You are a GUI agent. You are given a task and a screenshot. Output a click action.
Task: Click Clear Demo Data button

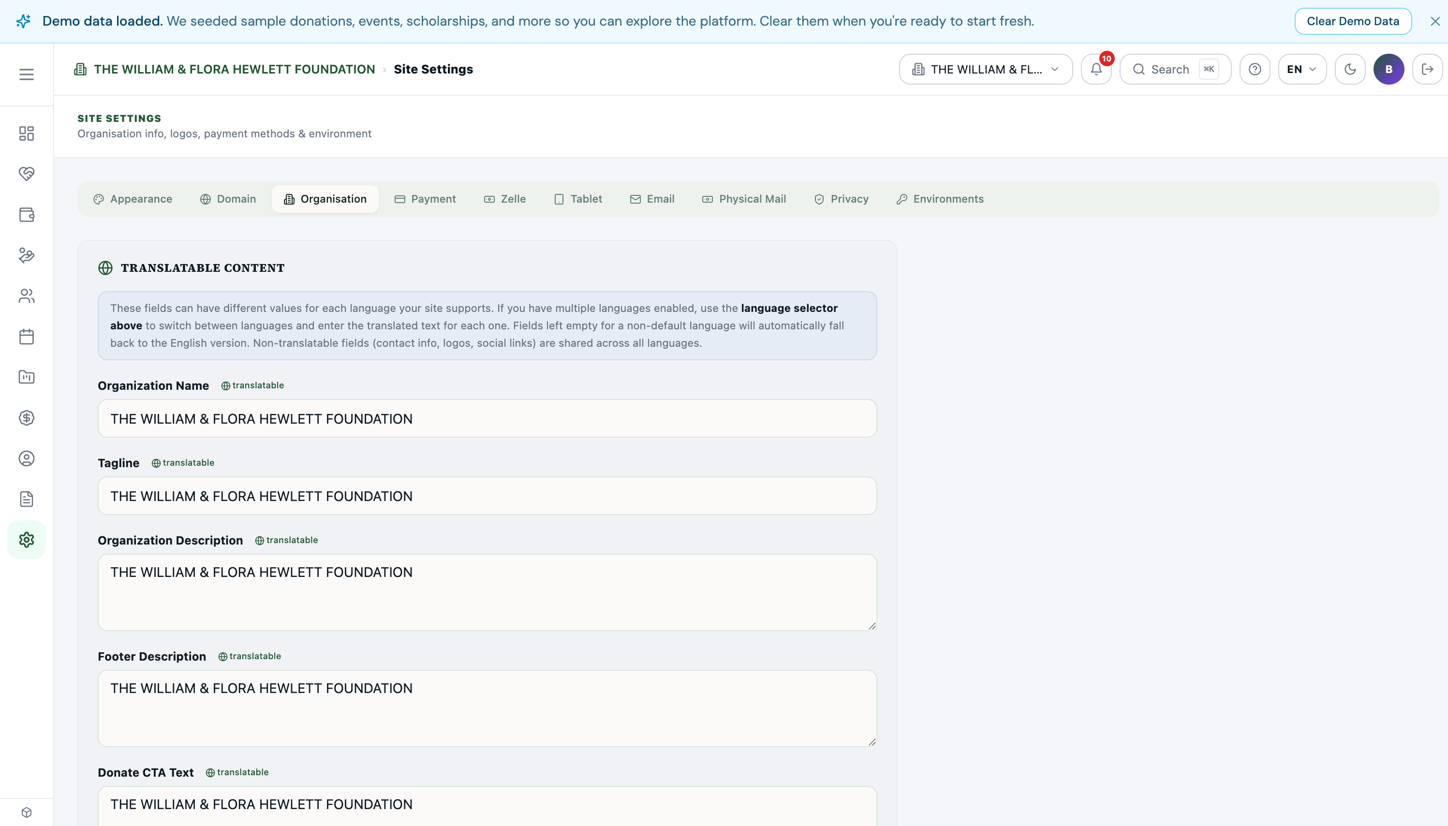pos(1353,22)
